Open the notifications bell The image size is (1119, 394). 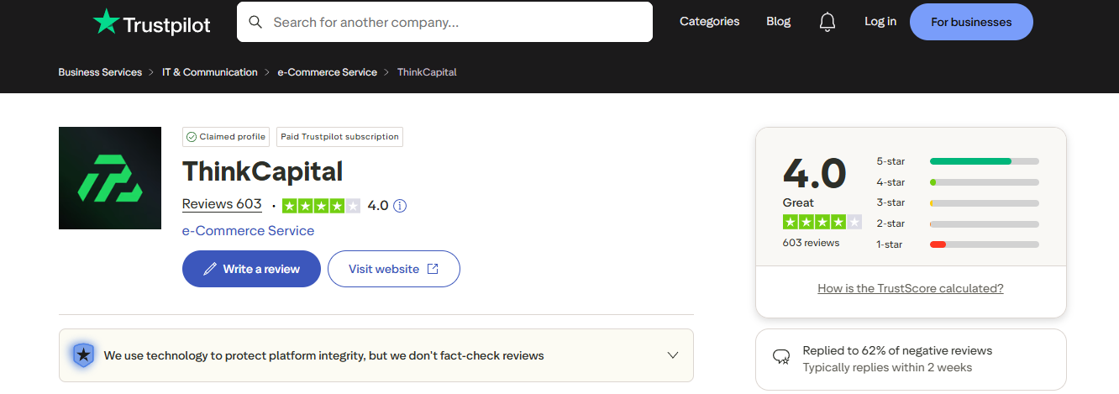click(827, 22)
